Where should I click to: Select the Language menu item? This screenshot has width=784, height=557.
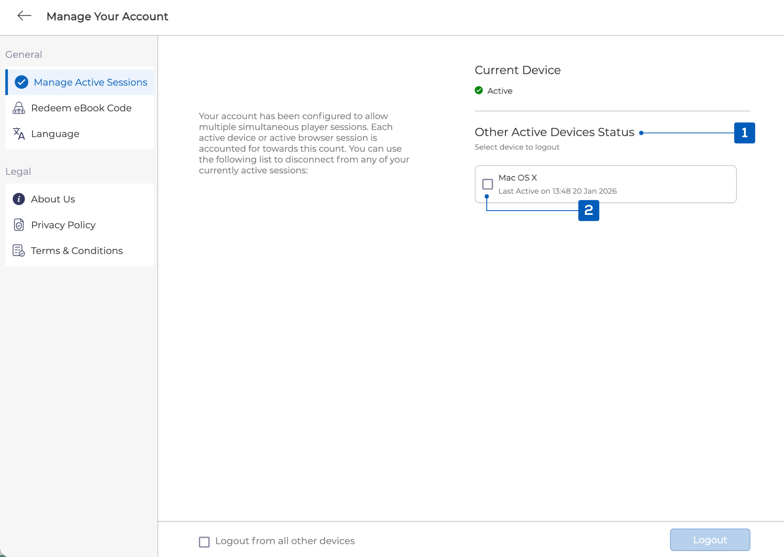click(x=55, y=134)
